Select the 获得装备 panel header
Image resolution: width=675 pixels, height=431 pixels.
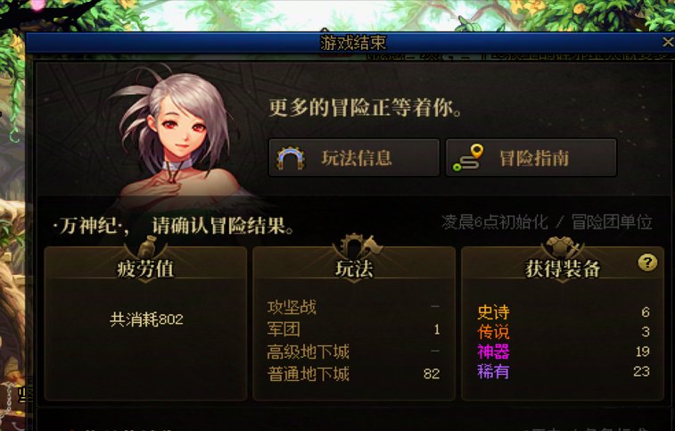tap(563, 268)
